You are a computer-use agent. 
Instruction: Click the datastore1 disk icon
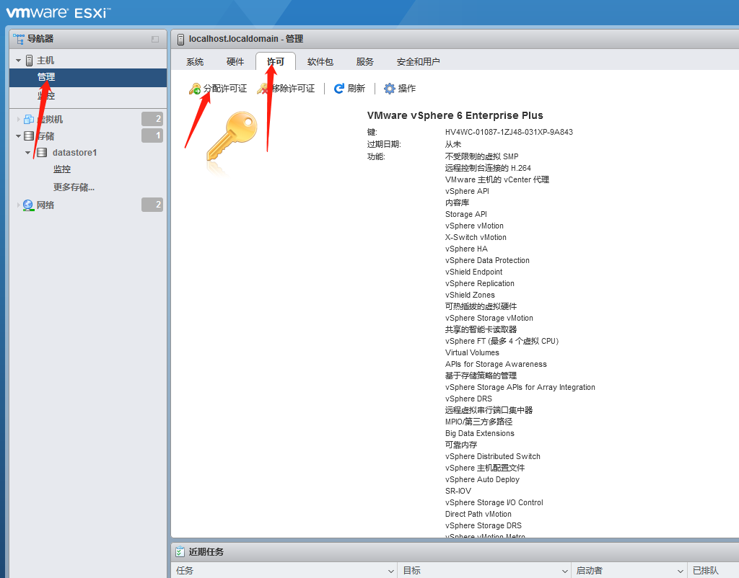click(x=42, y=153)
